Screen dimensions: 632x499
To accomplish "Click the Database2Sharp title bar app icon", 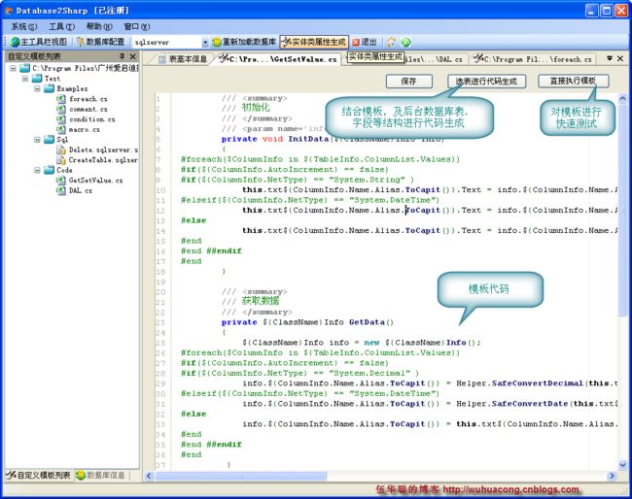I will coord(9,11).
